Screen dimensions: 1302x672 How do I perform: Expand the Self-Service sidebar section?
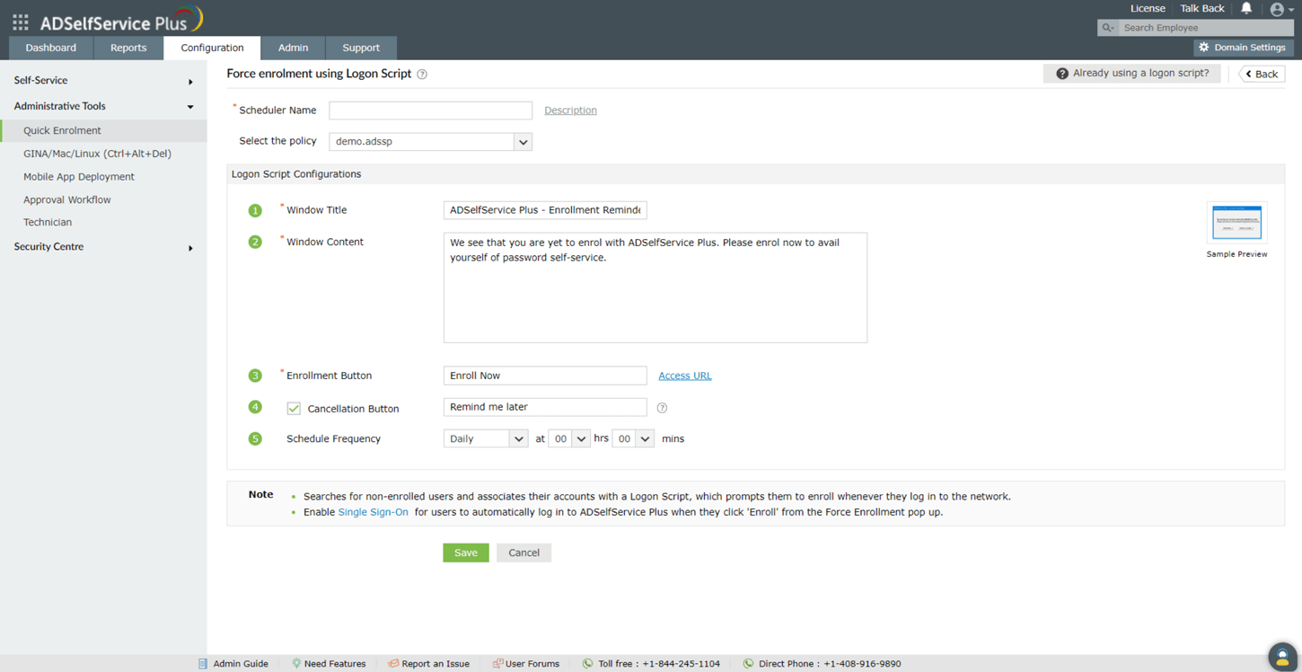tap(103, 81)
